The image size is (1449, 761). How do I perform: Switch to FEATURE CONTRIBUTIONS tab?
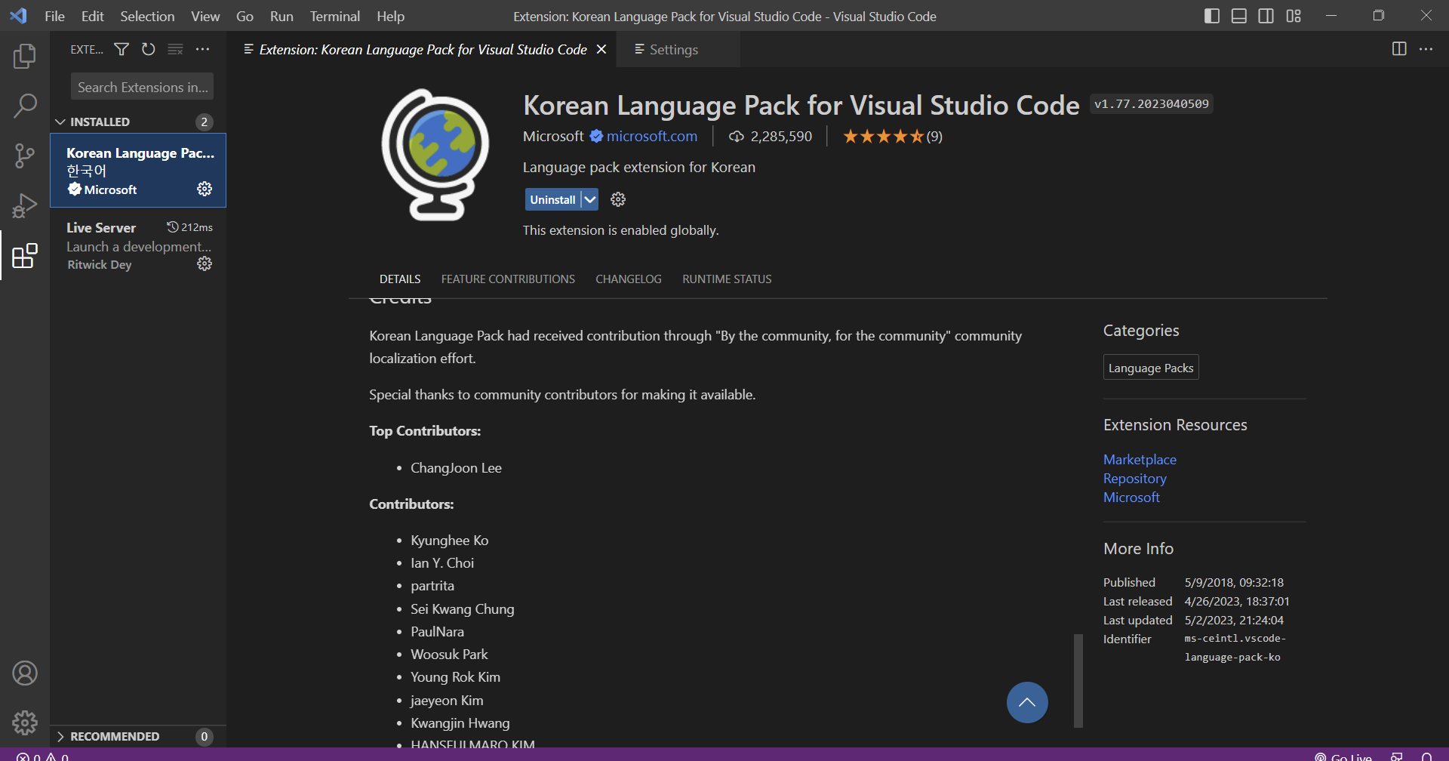click(508, 279)
